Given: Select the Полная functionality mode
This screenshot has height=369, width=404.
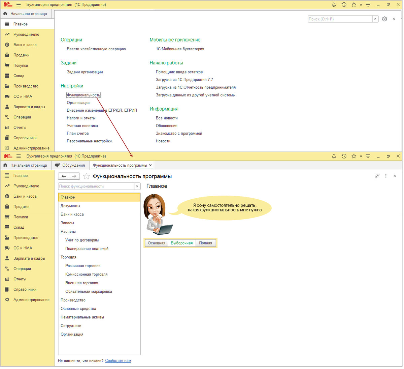Looking at the screenshot, I should point(206,243).
